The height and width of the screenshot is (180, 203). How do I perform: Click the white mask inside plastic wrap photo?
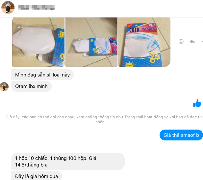[34, 41]
